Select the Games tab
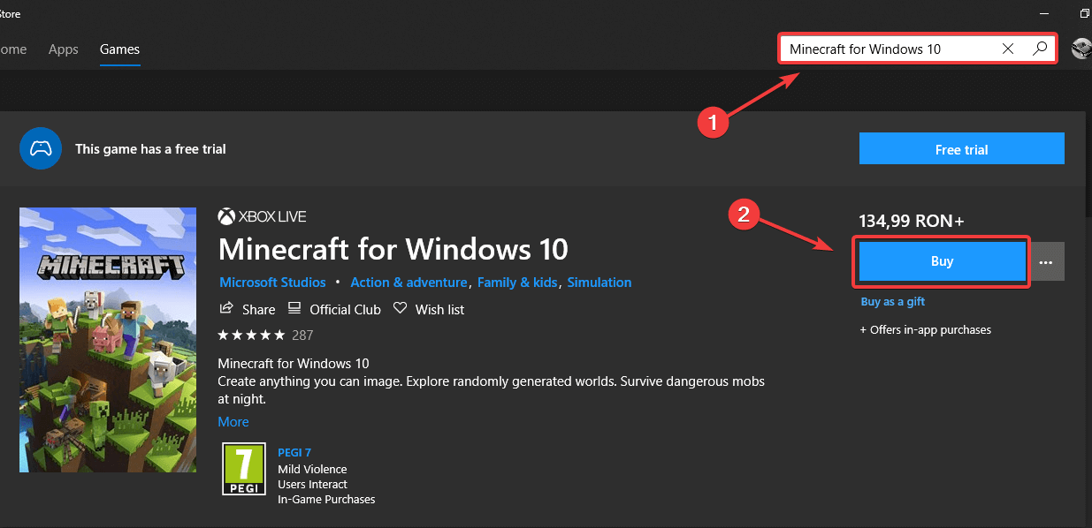 [x=119, y=49]
